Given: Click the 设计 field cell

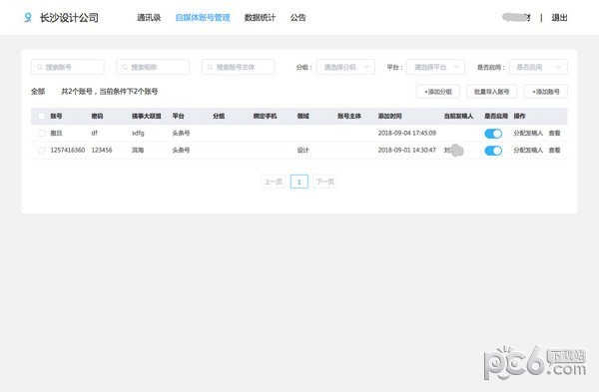Looking at the screenshot, I should (x=302, y=150).
